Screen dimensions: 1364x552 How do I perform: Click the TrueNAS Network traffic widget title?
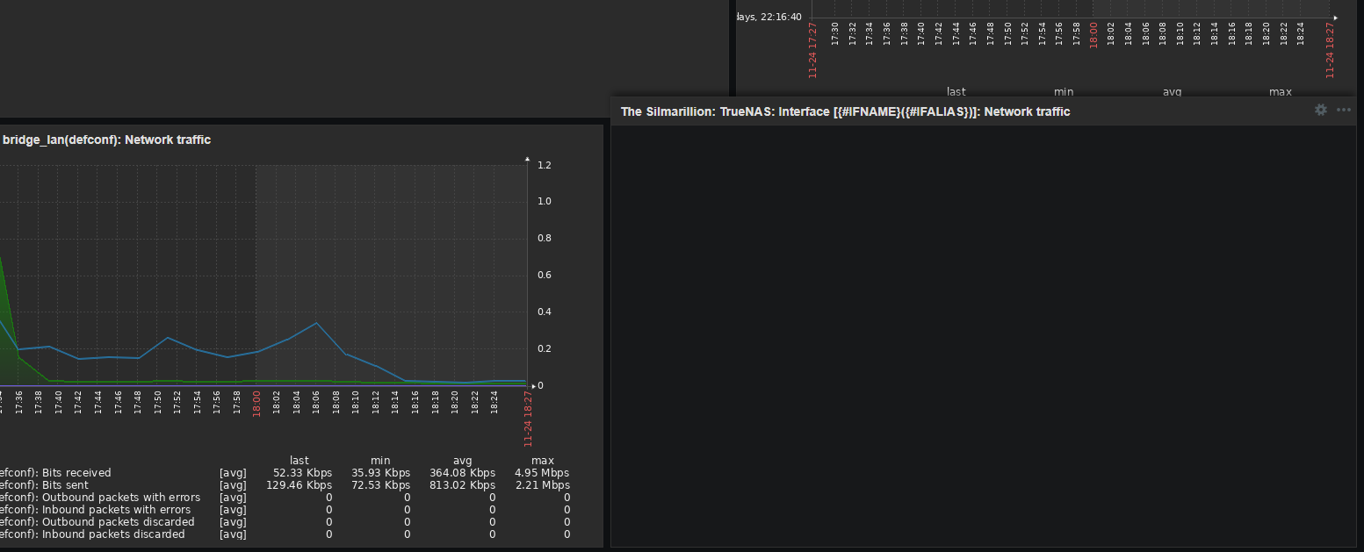tap(845, 111)
